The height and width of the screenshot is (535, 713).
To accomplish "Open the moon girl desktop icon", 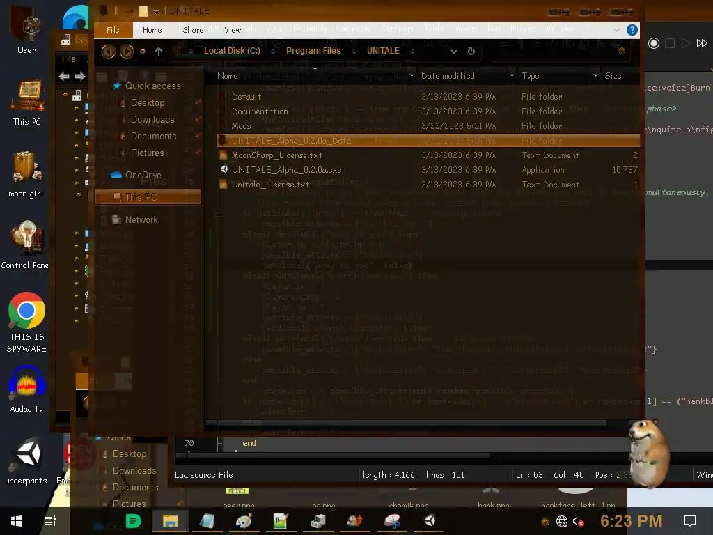I will 26,175.
